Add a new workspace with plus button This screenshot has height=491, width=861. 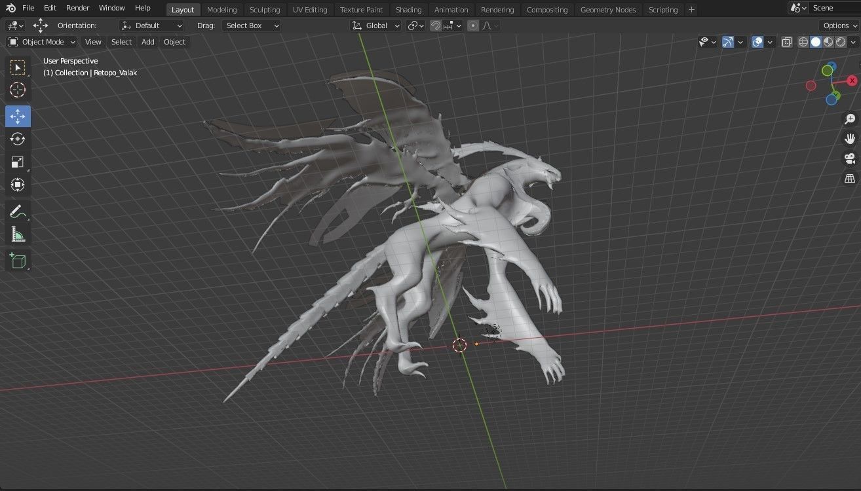[691, 10]
